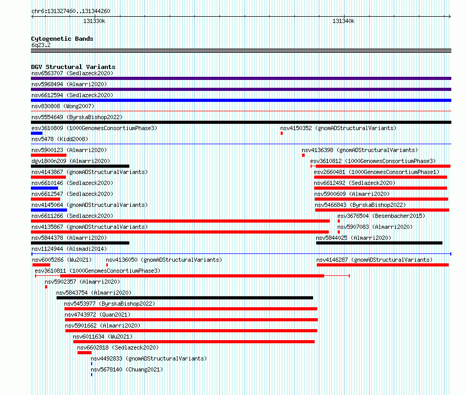The image size is (466, 395).
Task: Click the nsv5478 (Kidd2008) variant label
Action: [x=60, y=139]
